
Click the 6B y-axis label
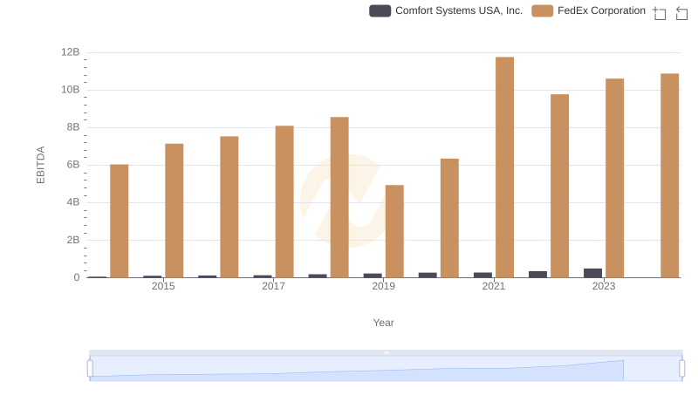pos(73,165)
